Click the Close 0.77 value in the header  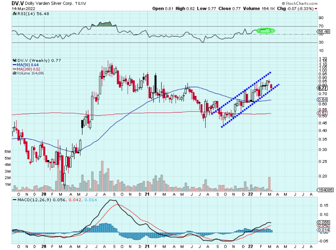[x=229, y=9]
